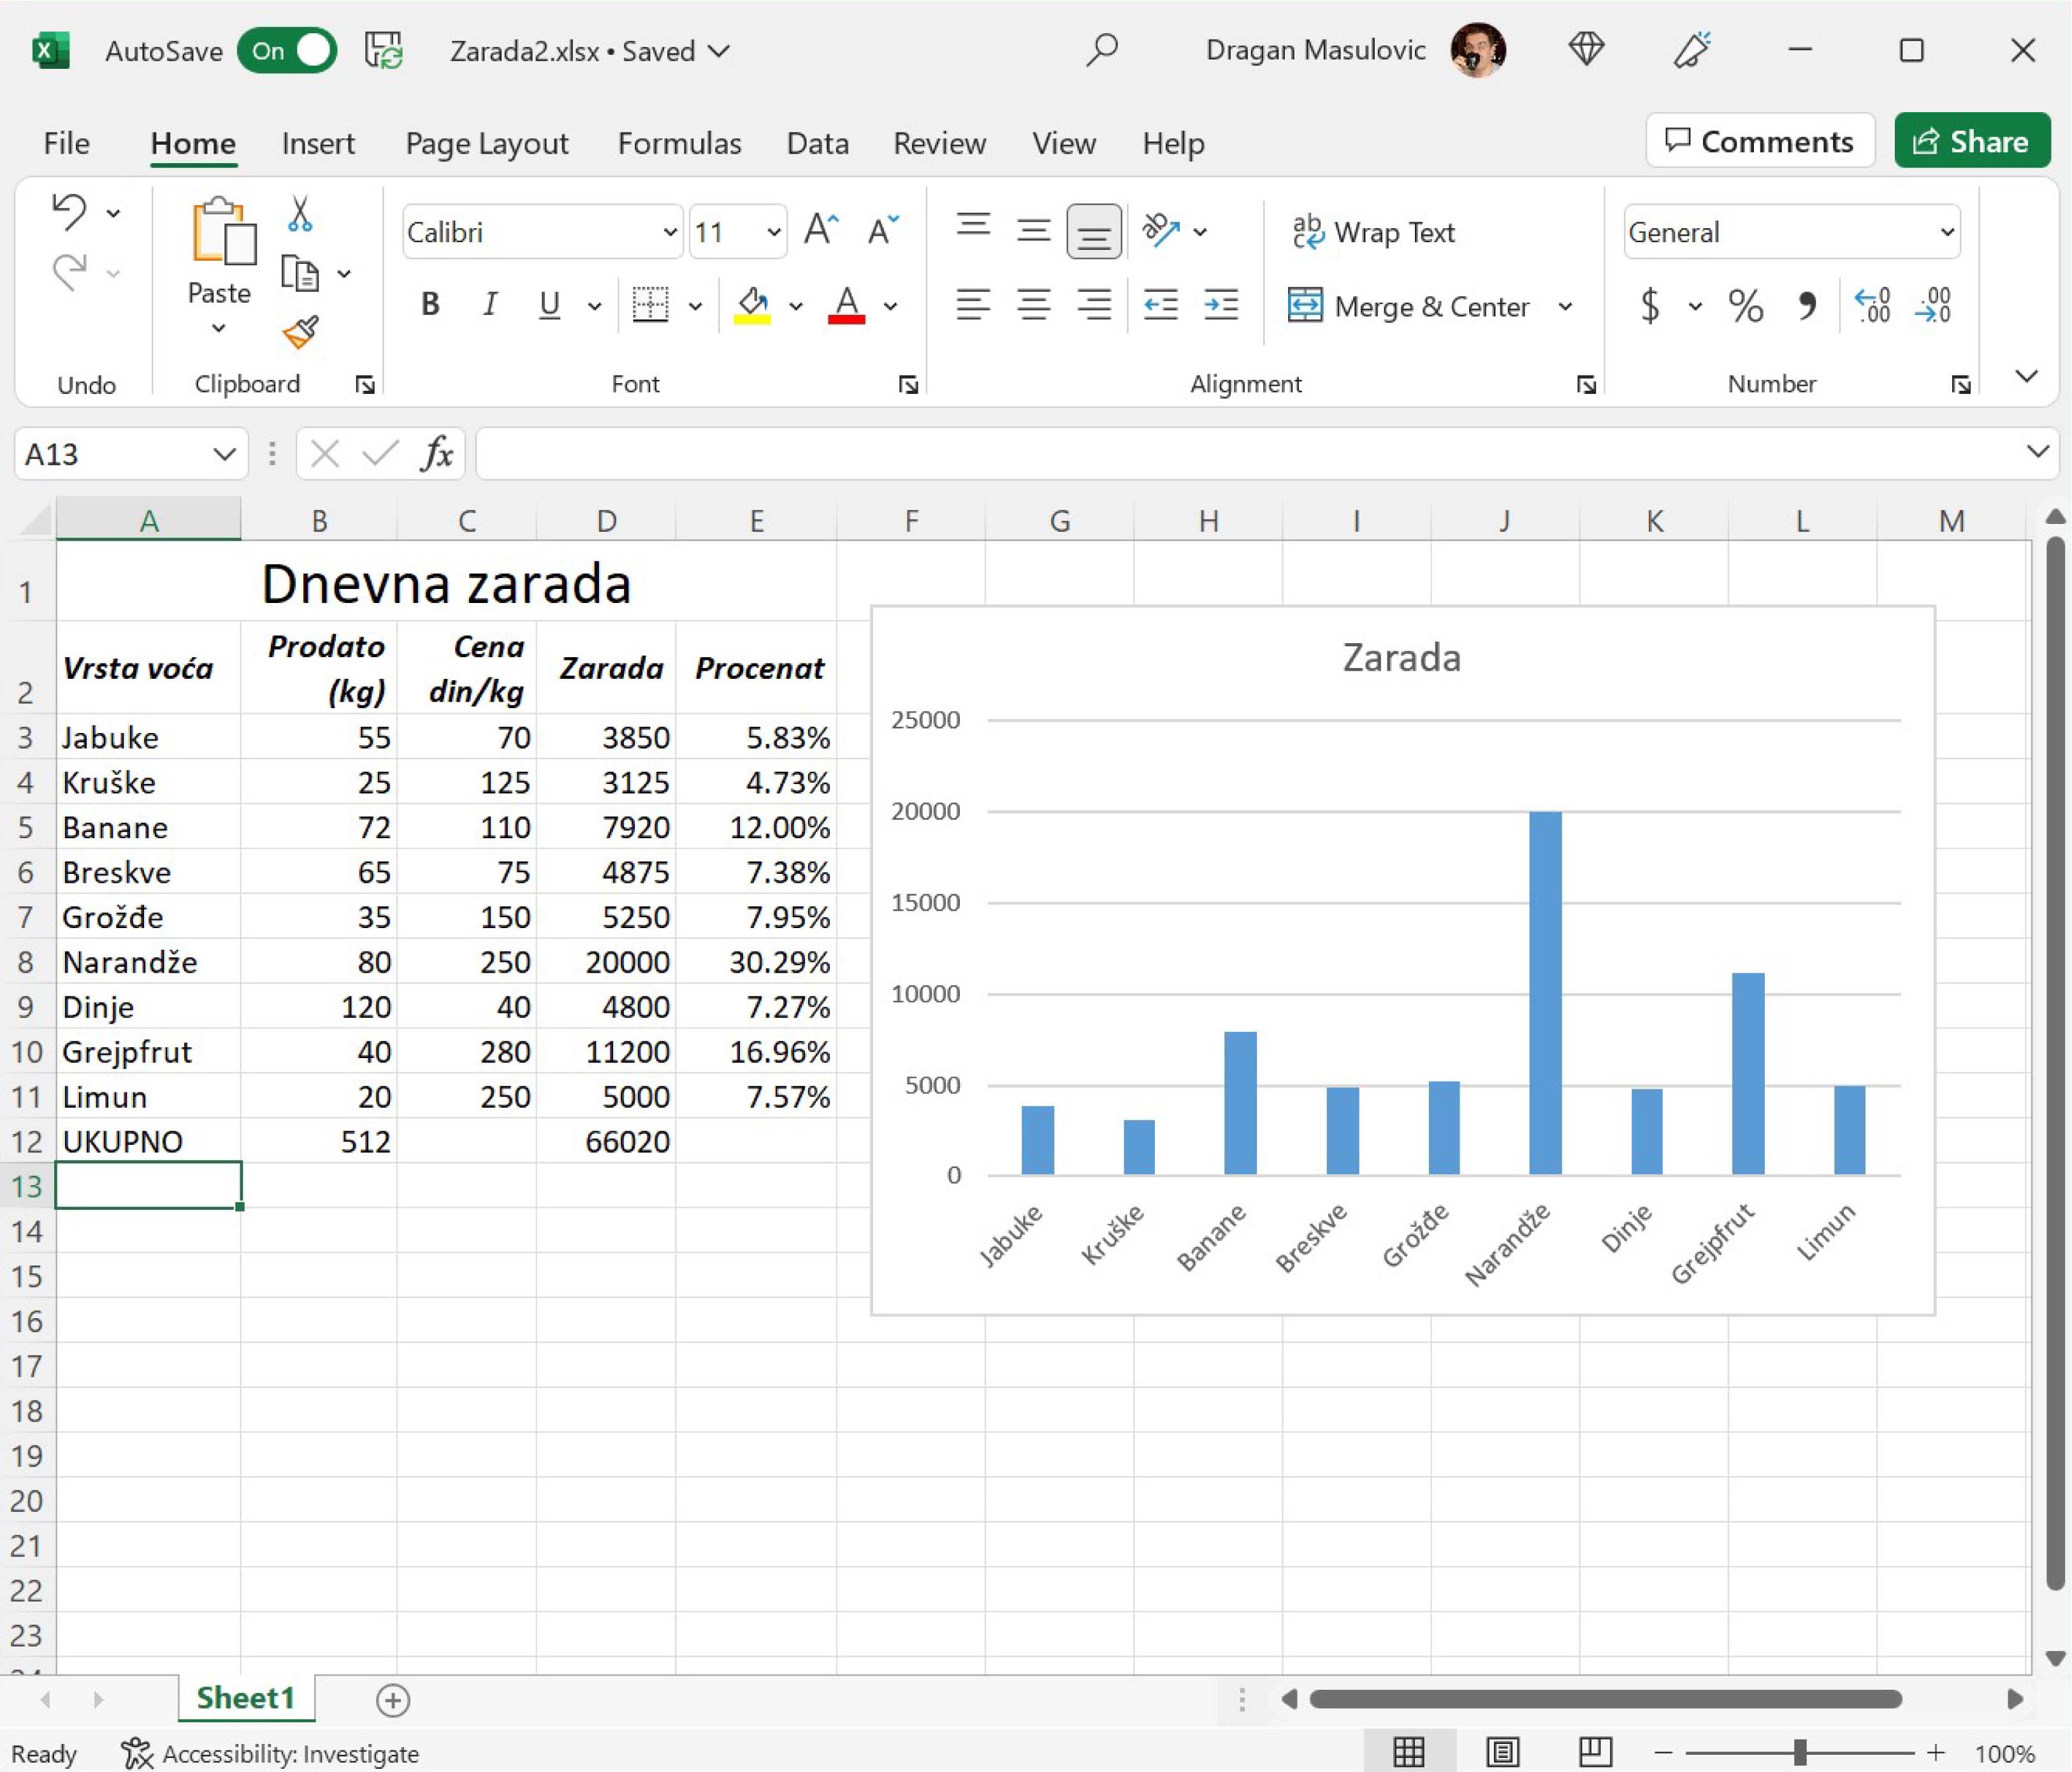
Task: Expand the Merge & Center options arrow
Action: pyautogui.click(x=1565, y=306)
